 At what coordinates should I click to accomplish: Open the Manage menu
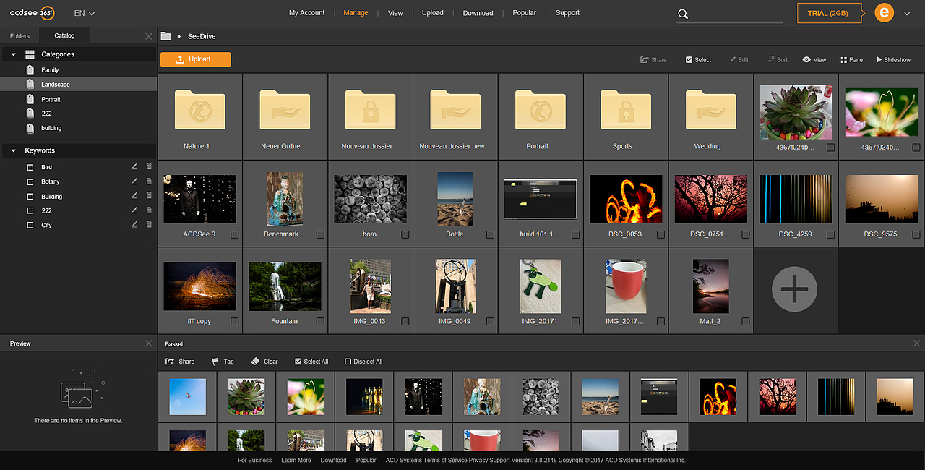[x=356, y=12]
